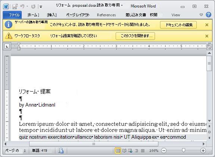Click the line starting 'Lorem ipsum dolor'
Viewport: 215px width, 157px height.
tap(113, 124)
